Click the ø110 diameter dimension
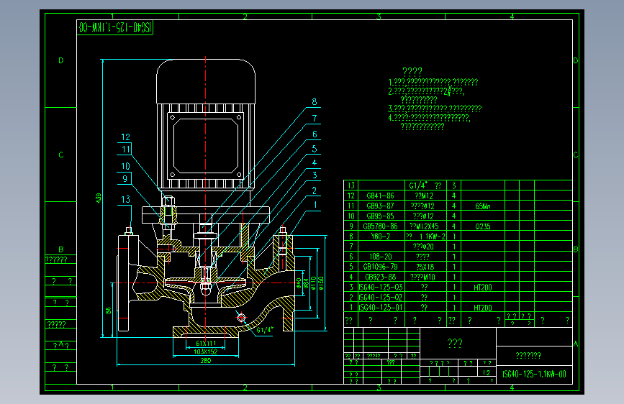Image resolution: width=624 pixels, height=404 pixels. [x=313, y=283]
